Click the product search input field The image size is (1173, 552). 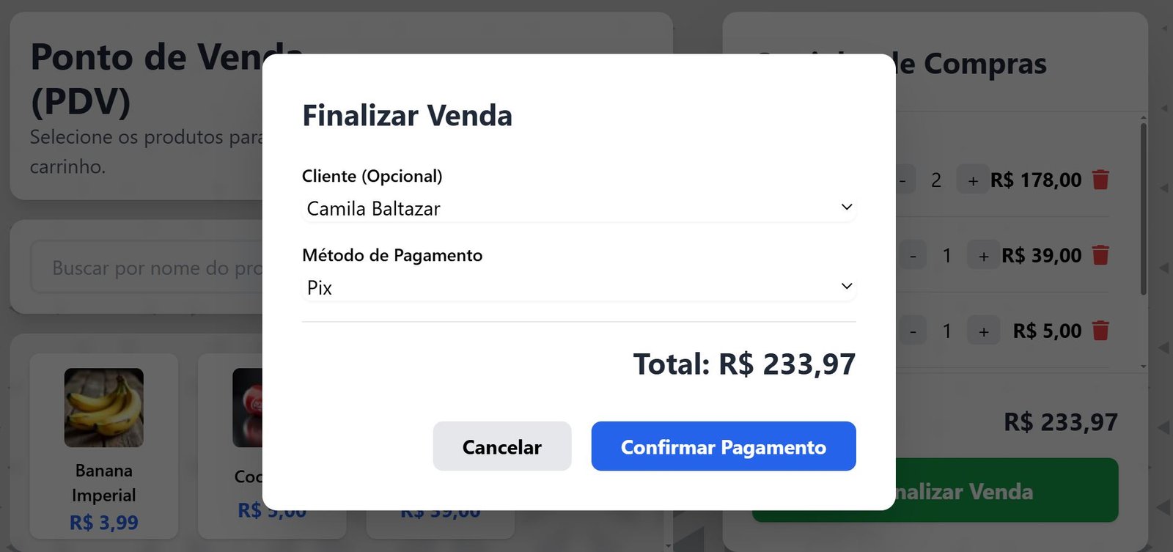147,268
